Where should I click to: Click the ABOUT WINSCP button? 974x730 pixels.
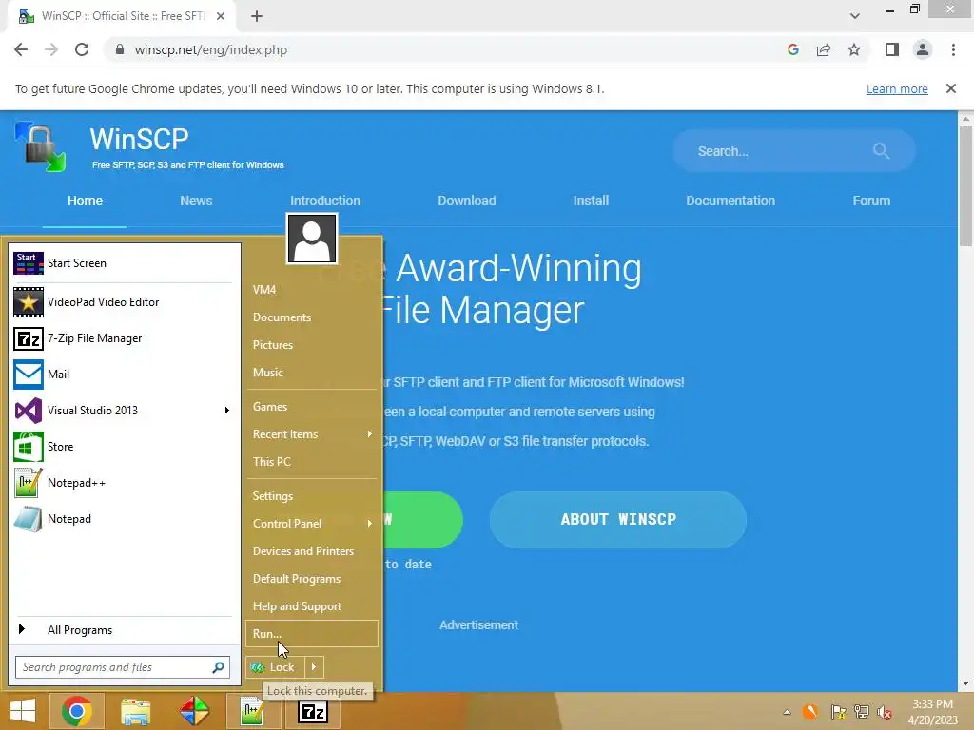click(x=618, y=520)
